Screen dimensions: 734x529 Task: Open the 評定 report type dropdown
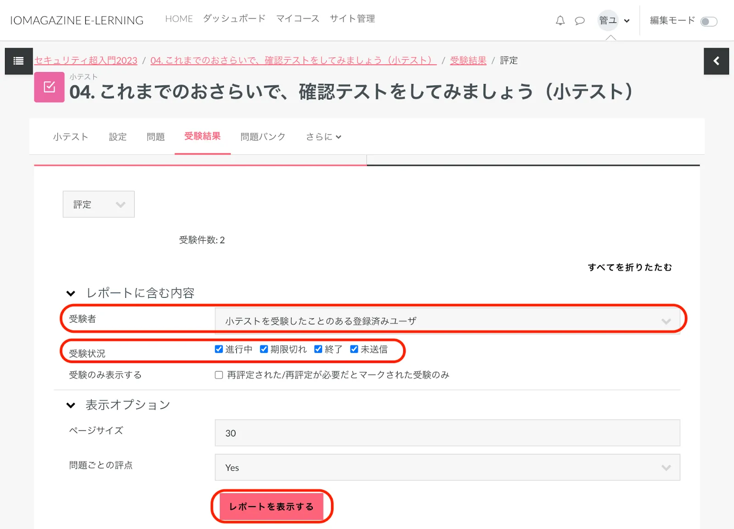(x=99, y=204)
